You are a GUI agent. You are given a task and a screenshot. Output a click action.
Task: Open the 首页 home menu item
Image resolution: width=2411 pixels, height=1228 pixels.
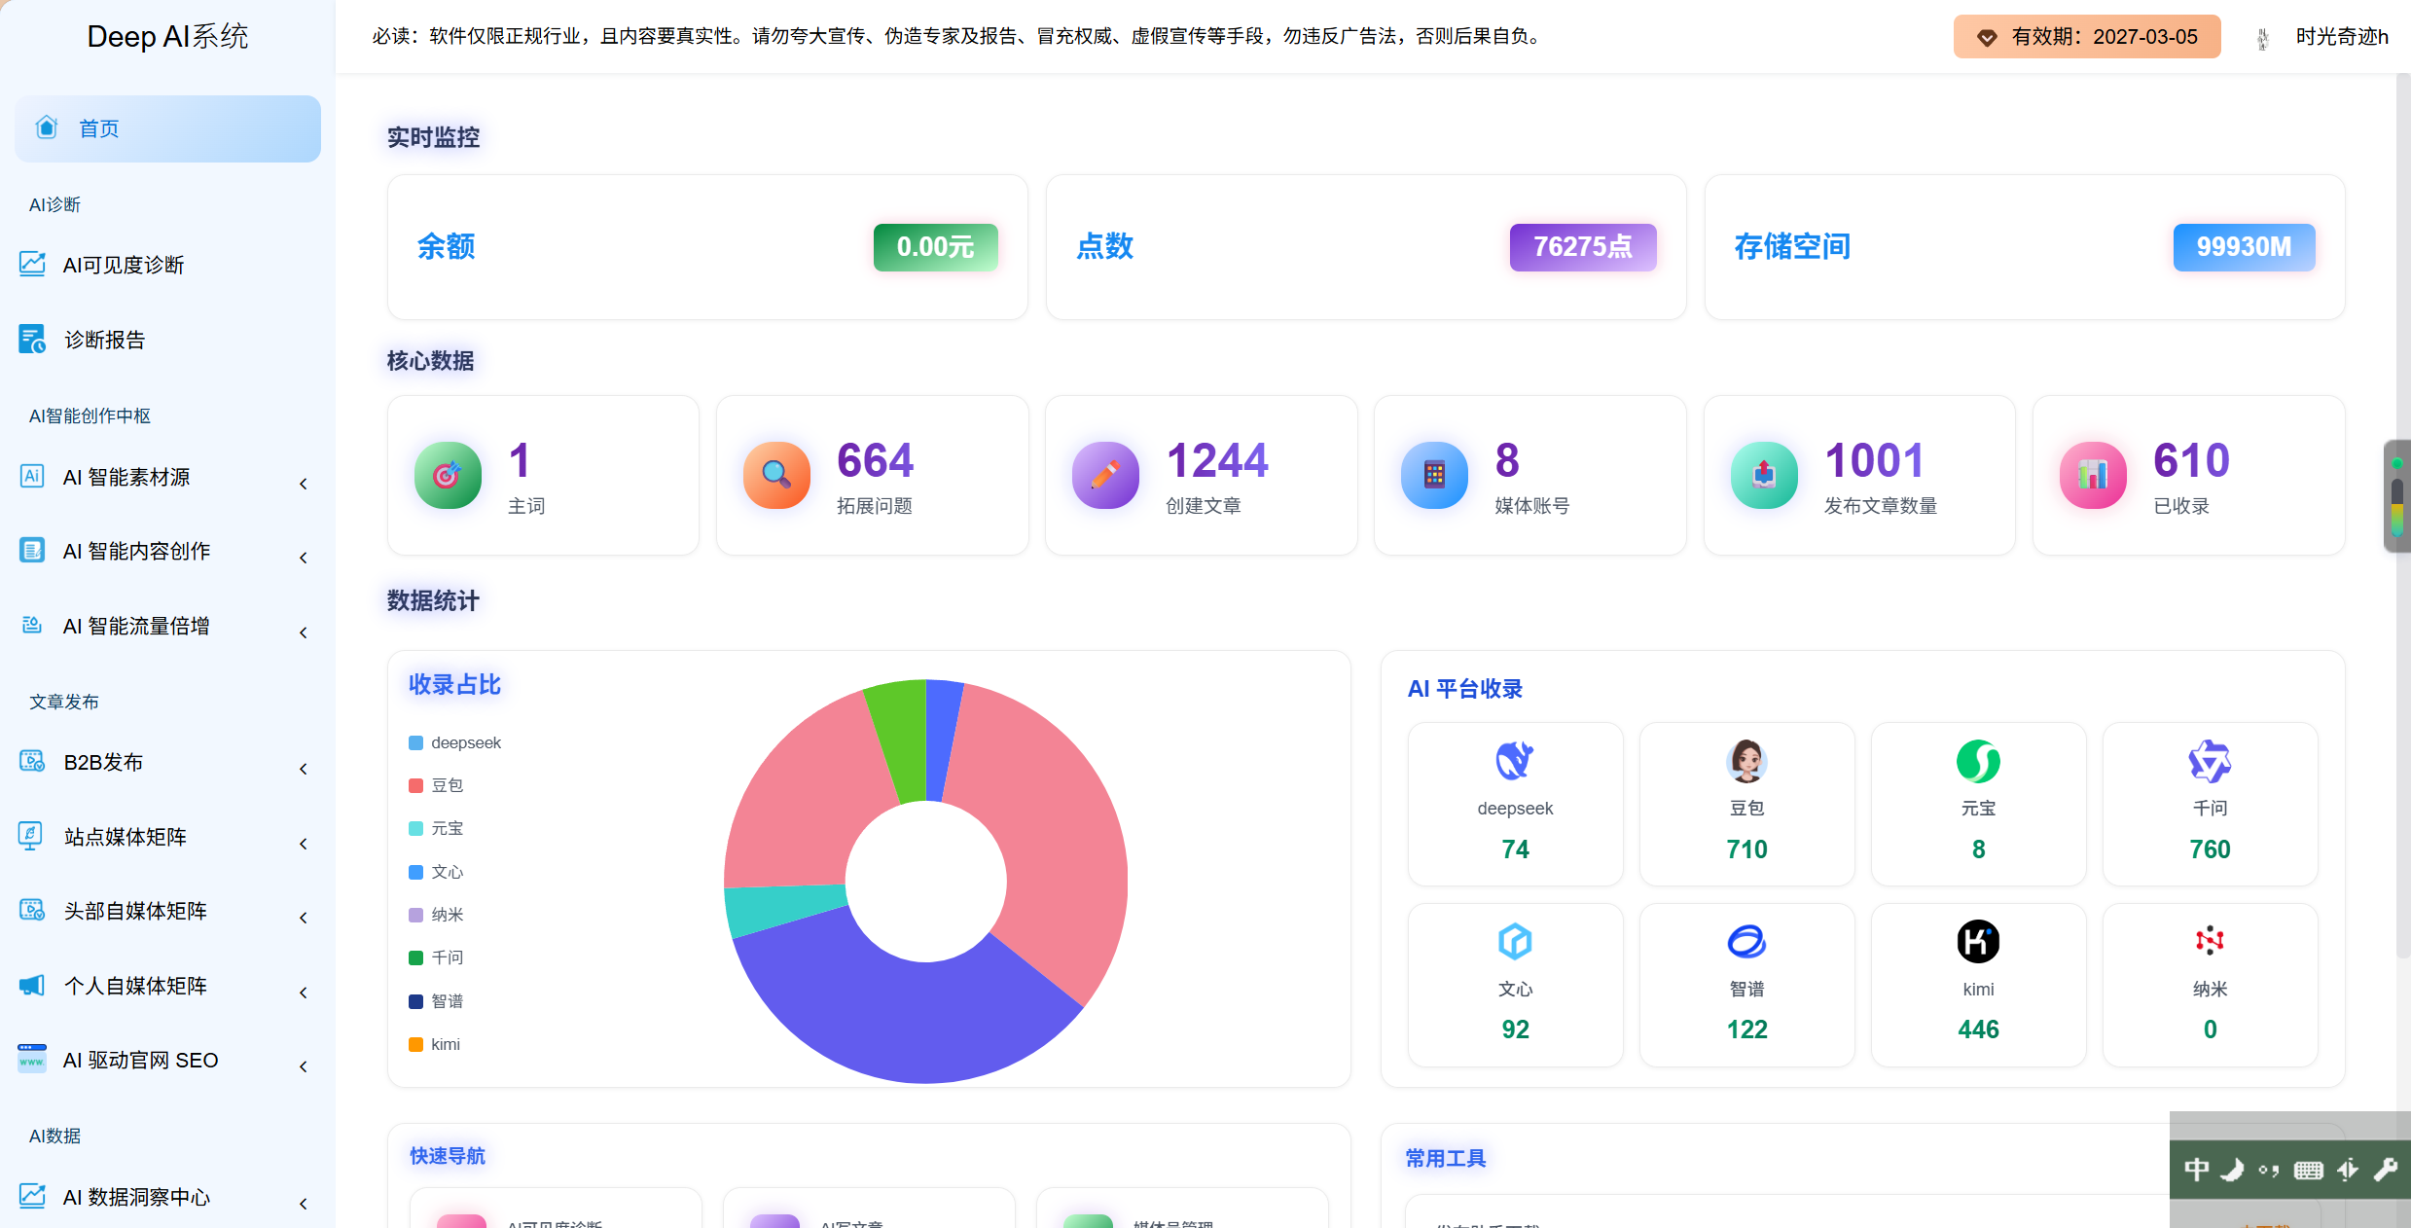point(167,128)
